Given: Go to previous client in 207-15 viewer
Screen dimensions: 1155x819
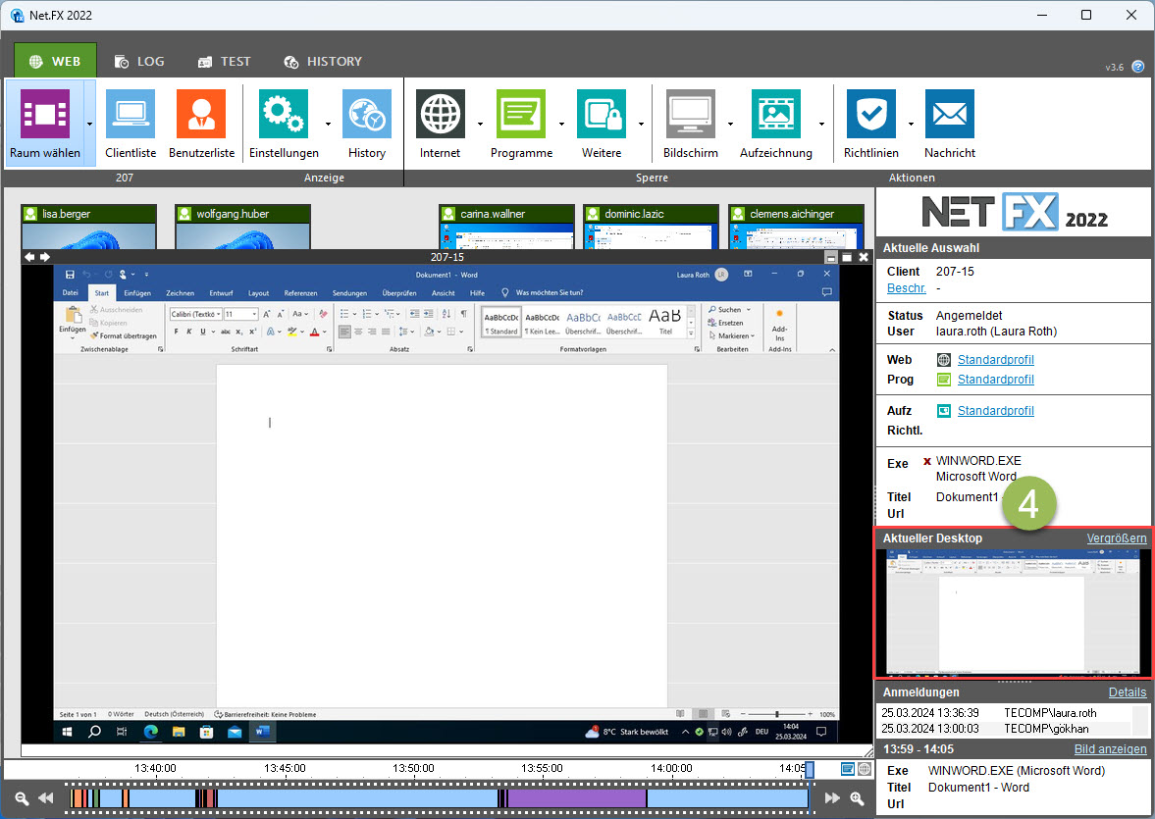Looking at the screenshot, I should tap(29, 257).
